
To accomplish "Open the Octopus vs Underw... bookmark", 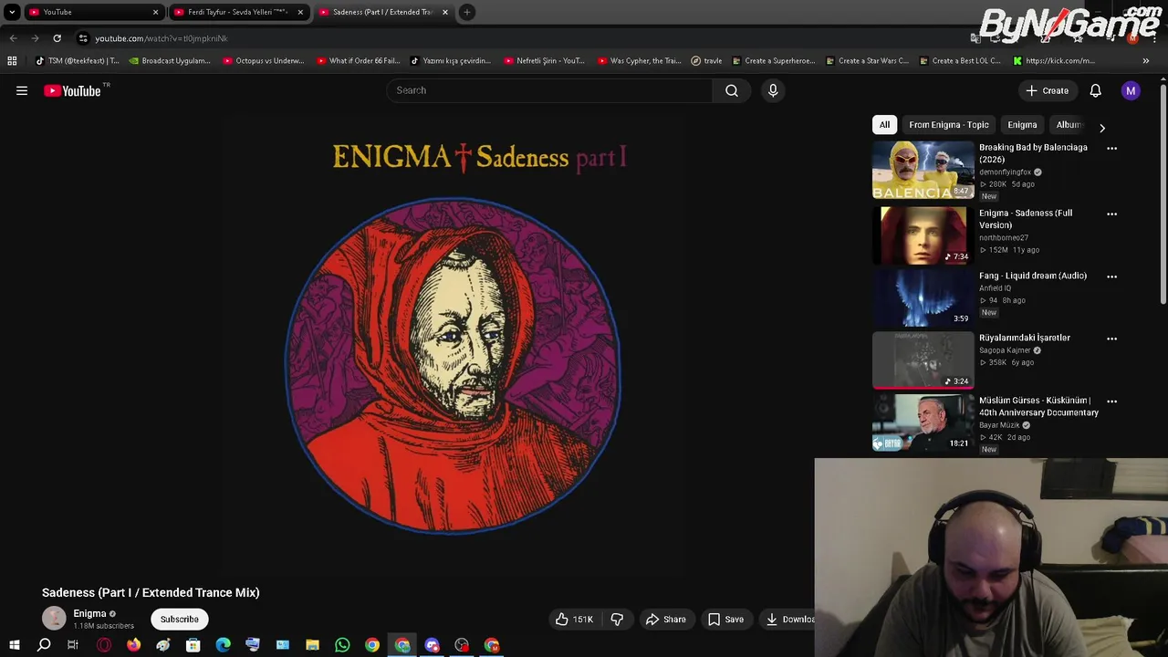I will click(263, 61).
